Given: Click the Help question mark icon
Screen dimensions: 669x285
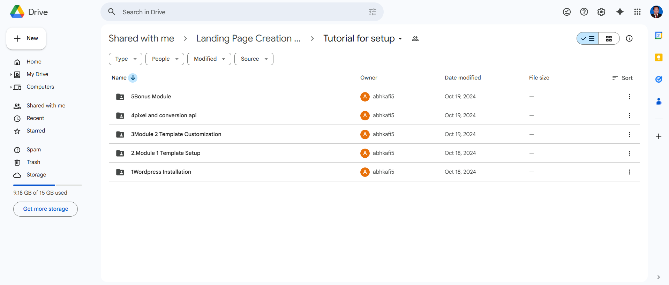Looking at the screenshot, I should pyautogui.click(x=584, y=12).
